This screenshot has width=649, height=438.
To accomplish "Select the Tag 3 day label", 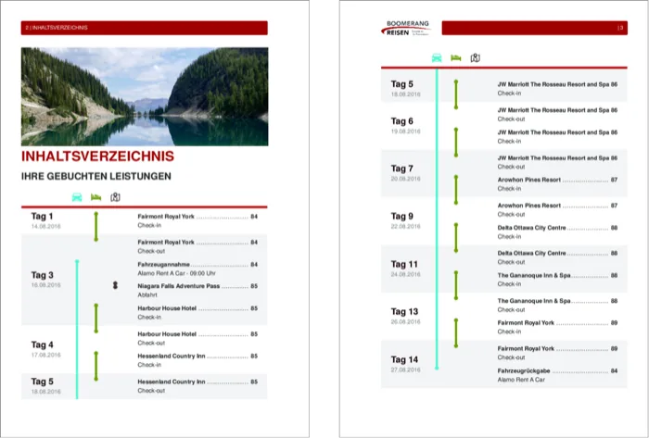I will pyautogui.click(x=43, y=275).
